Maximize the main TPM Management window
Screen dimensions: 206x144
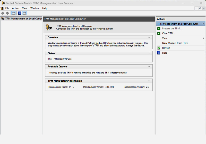[x=192, y=3]
